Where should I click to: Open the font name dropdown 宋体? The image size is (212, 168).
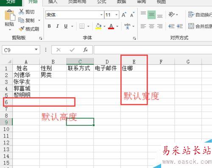pos(101,15)
